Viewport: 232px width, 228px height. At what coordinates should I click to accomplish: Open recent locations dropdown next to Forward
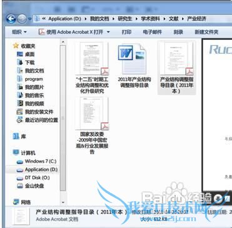[x=29, y=19]
